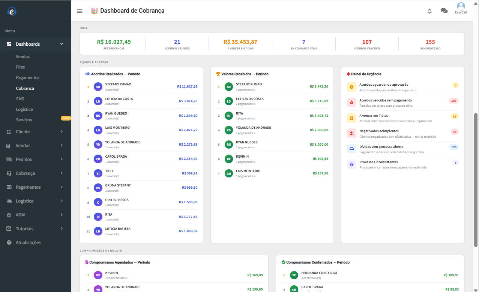Viewport: 479px width, 292px height.
Task: Click the 21 Acordos Criados card
Action: click(177, 44)
